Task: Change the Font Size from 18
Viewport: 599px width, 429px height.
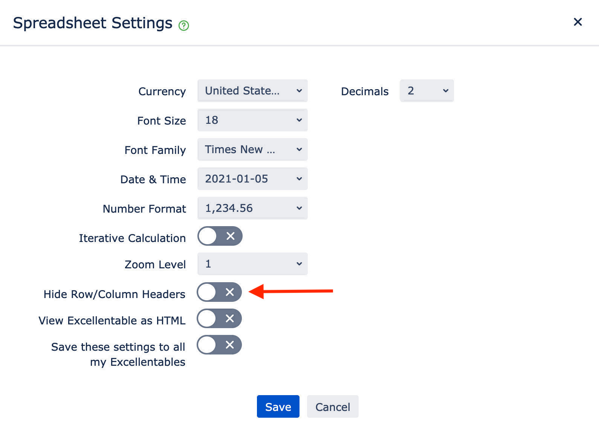Action: click(x=252, y=120)
